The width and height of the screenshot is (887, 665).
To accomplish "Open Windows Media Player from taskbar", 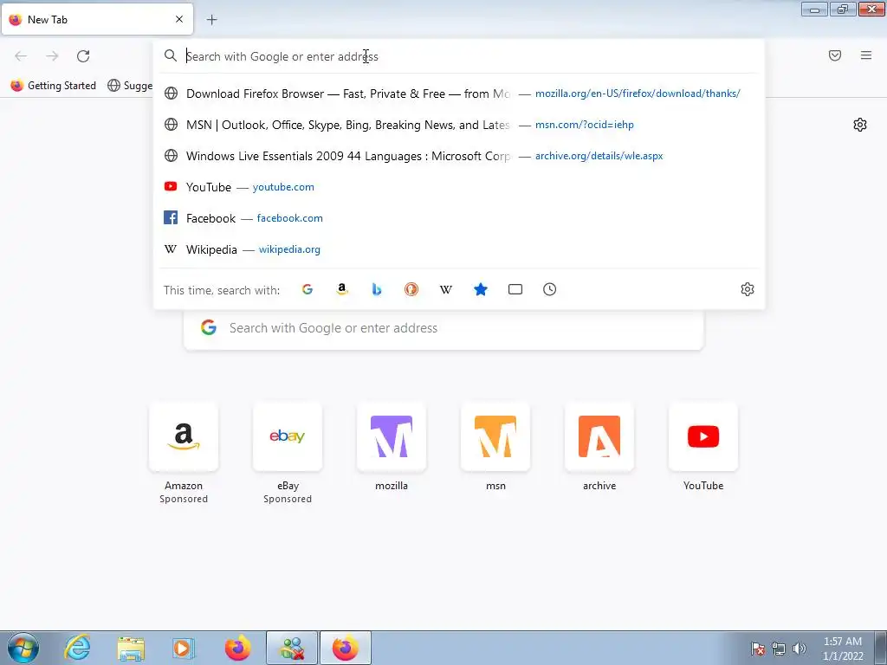I will pos(184,648).
